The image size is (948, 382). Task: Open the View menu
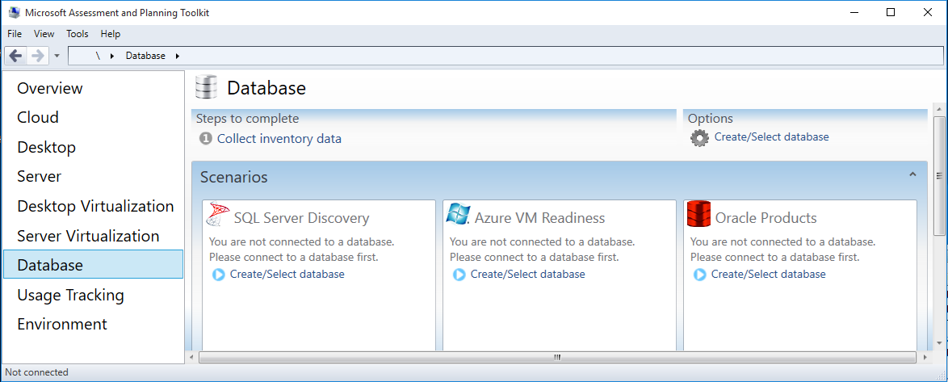(44, 34)
